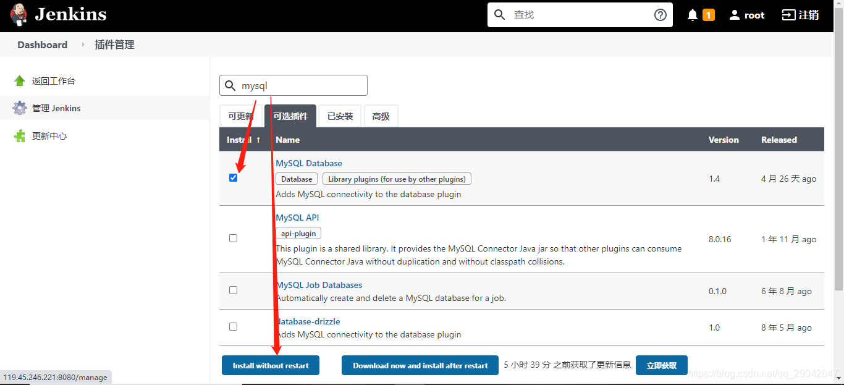This screenshot has width=844, height=385.
Task: Focus the 查找 search field
Action: [x=580, y=15]
